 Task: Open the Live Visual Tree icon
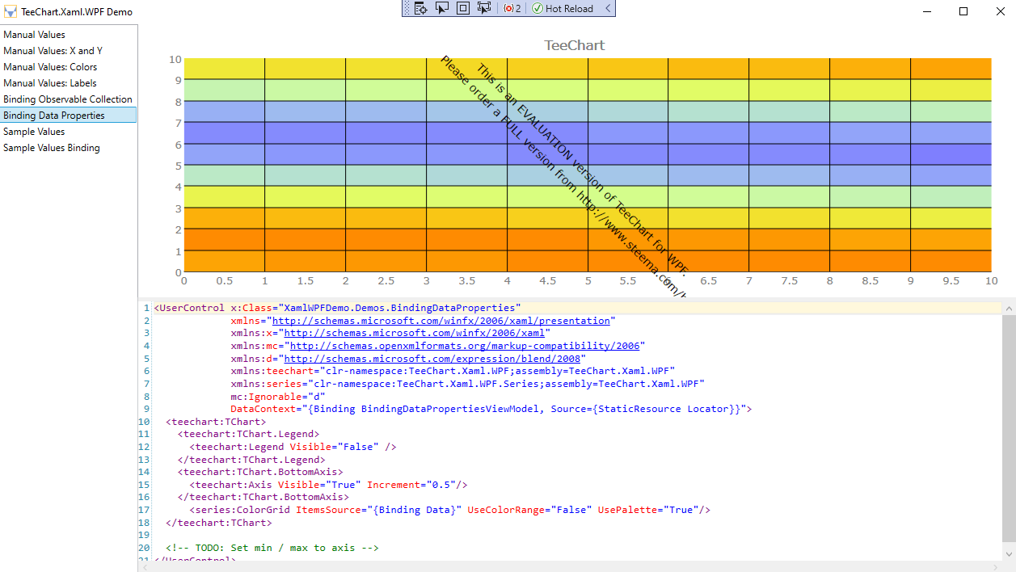click(420, 8)
